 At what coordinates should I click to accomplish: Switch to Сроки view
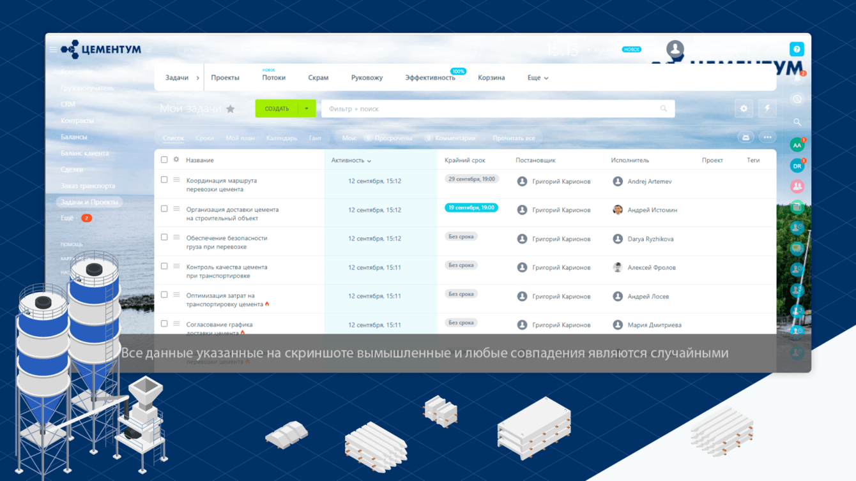[x=204, y=138]
